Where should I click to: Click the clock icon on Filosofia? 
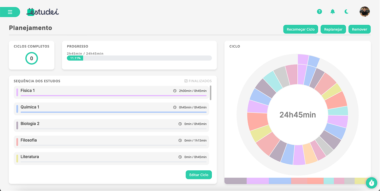pyautogui.click(x=180, y=140)
